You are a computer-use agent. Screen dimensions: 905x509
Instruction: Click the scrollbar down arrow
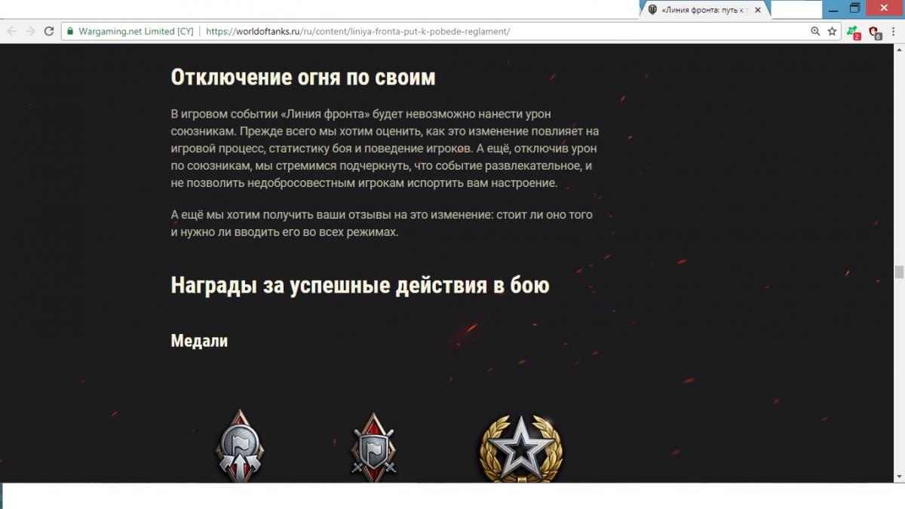click(899, 477)
